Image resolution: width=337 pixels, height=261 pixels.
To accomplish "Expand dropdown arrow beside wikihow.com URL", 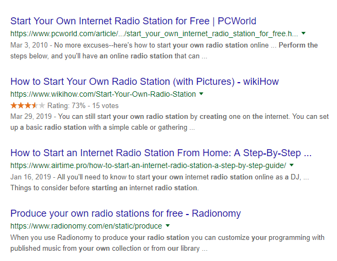I will 201,94.
